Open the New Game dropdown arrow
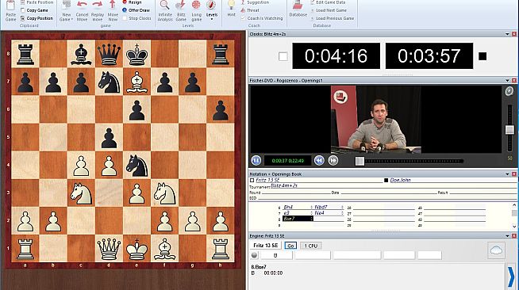Viewport: 519px width, 290px height. click(x=72, y=20)
